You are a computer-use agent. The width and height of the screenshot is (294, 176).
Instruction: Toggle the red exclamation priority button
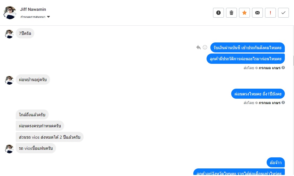tap(270, 13)
